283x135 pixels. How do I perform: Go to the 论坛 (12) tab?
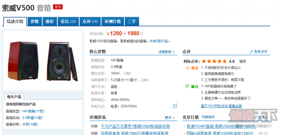(x=68, y=22)
